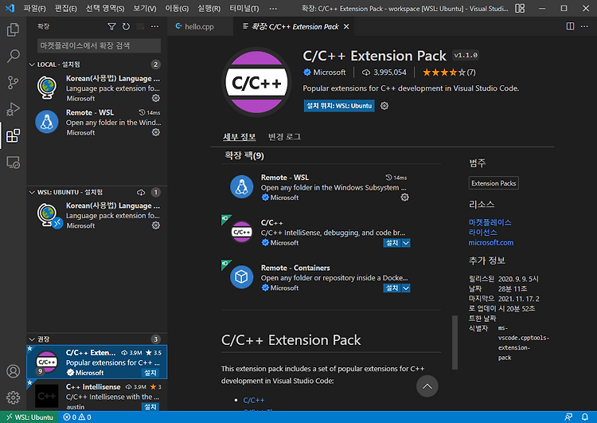Install Remote - Containers extension
Screen dimensions: 597x423
(392, 288)
